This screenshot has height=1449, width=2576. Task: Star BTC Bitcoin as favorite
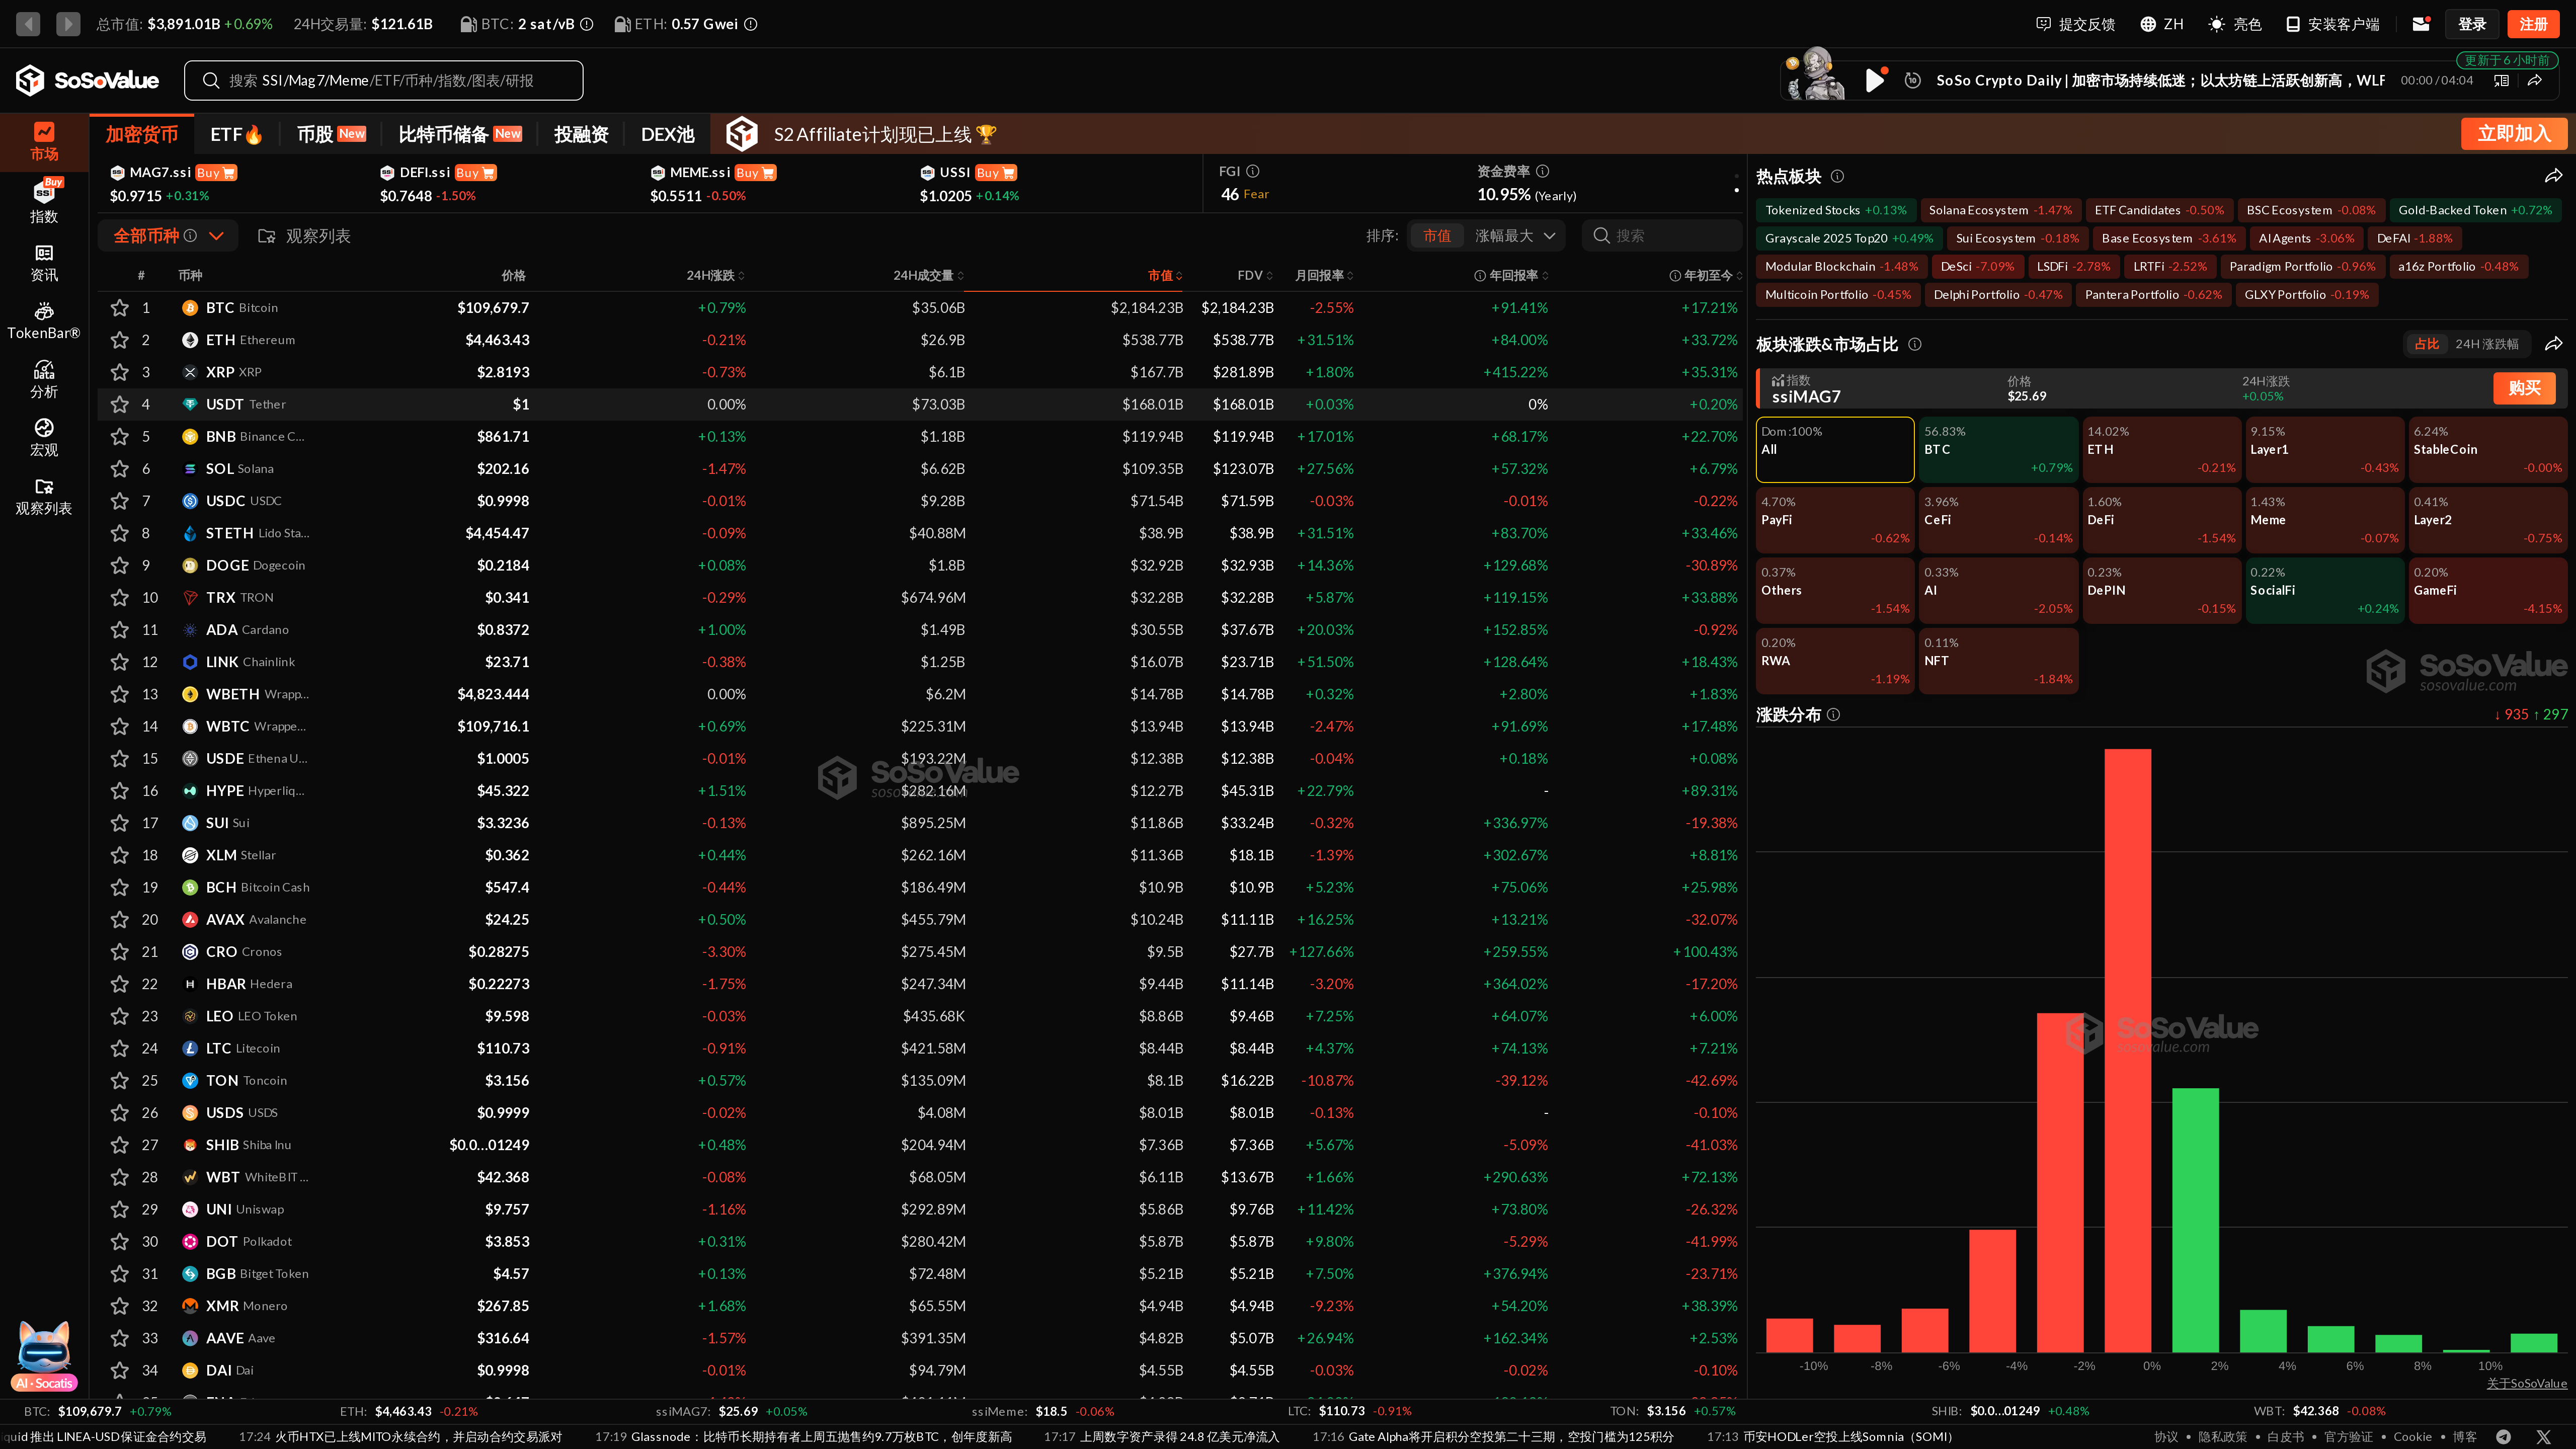pyautogui.click(x=120, y=308)
